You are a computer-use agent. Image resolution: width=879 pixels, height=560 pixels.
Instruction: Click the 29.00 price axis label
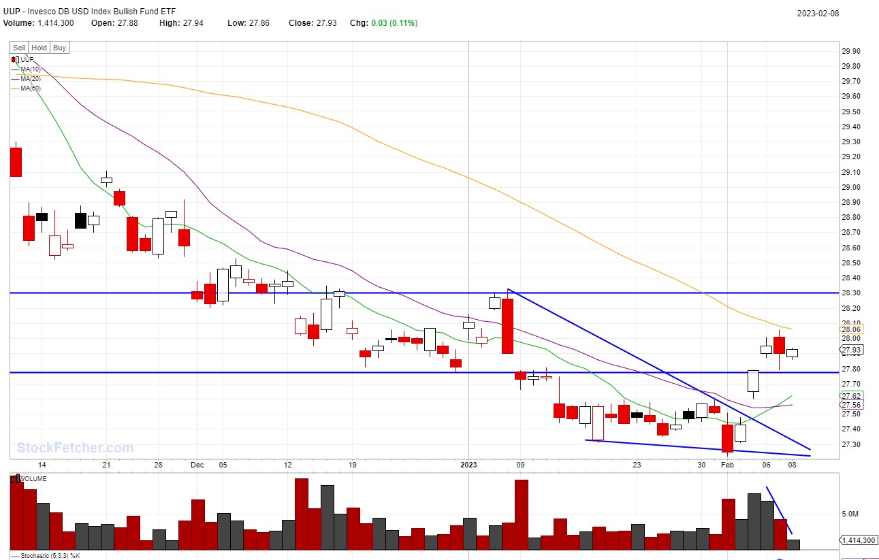point(851,188)
